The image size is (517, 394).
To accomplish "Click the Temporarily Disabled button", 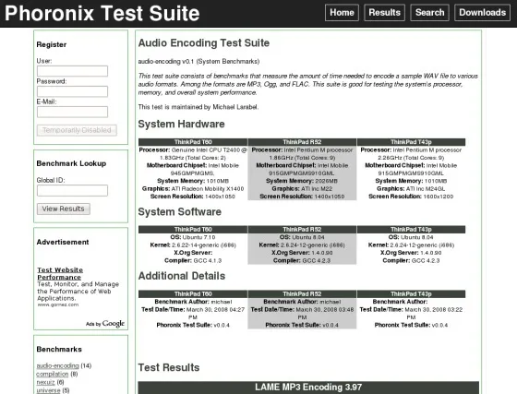I will (x=77, y=130).
